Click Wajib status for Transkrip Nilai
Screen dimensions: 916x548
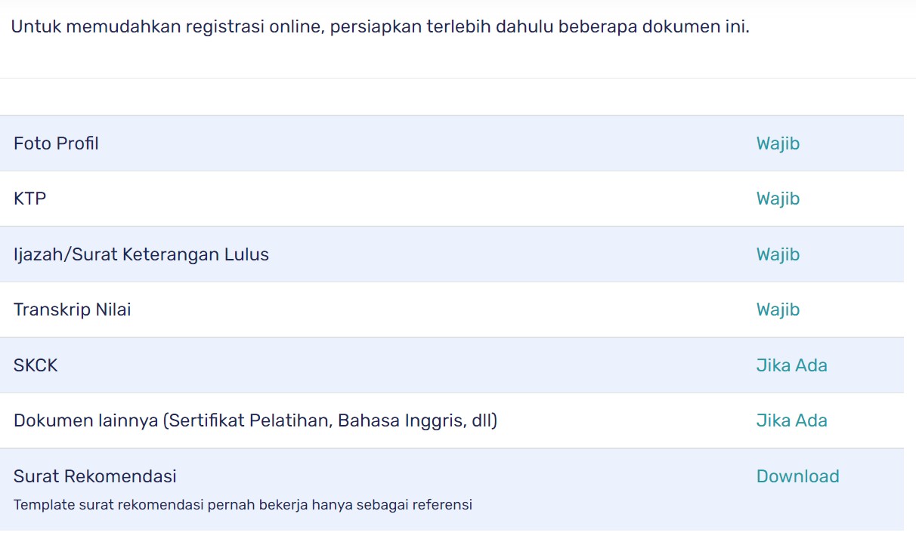778,309
